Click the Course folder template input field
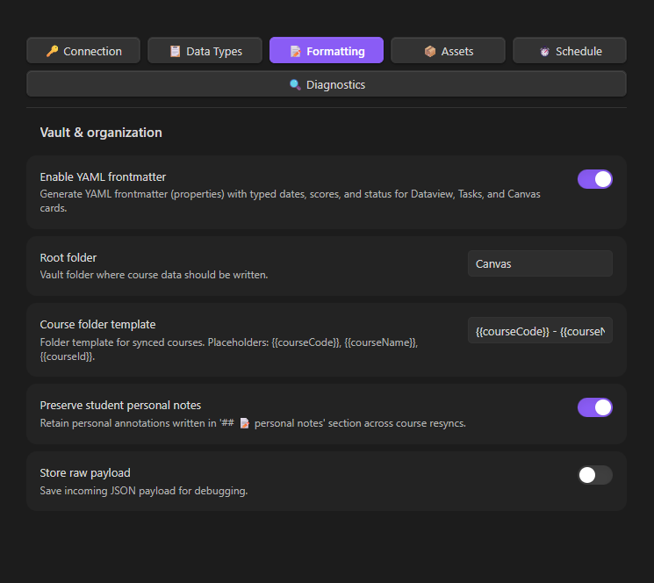 (540, 331)
